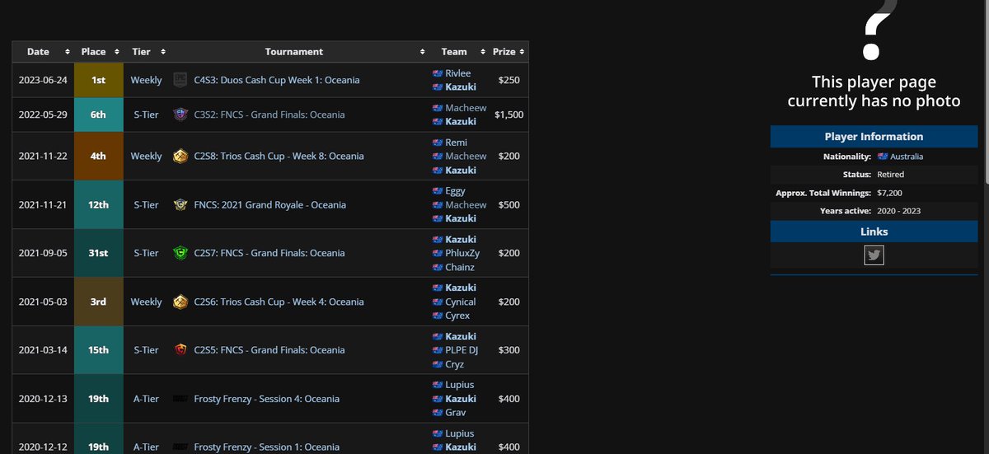
Task: Open Frosty Frenzy - Session 1: Oceania
Action: point(266,447)
